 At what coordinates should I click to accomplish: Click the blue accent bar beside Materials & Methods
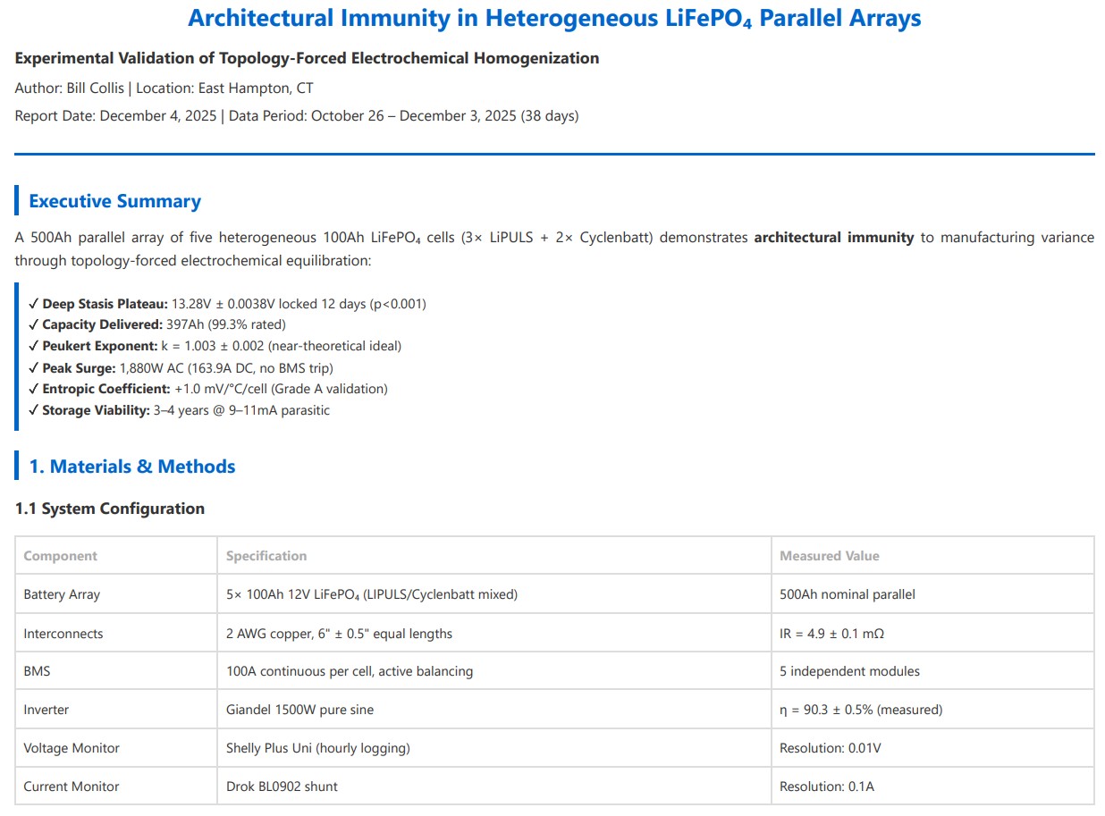17,466
